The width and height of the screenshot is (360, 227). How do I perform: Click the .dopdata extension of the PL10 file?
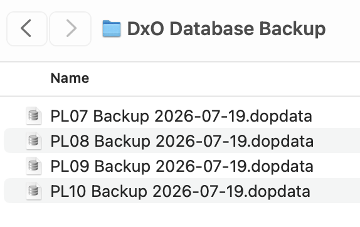click(278, 191)
